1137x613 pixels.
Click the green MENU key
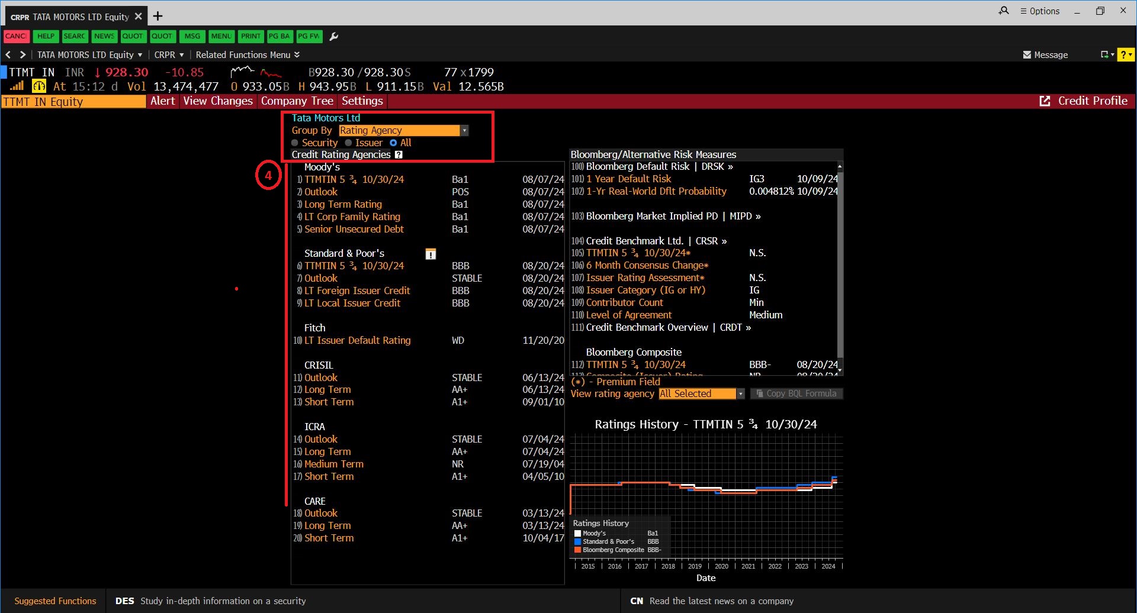pyautogui.click(x=221, y=36)
